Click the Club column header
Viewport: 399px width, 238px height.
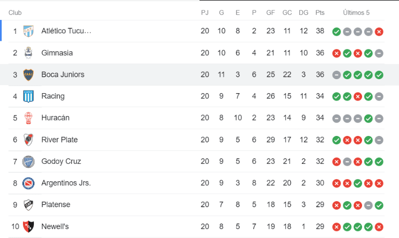(15, 12)
